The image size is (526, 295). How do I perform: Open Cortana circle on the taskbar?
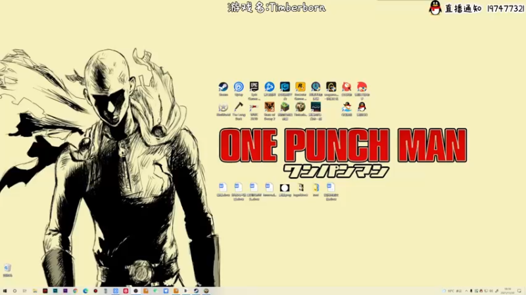(14, 291)
